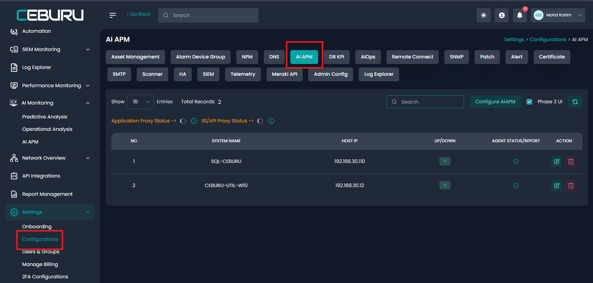This screenshot has height=283, width=593.
Task: Click the SIEM Monitoring sidebar icon
Action: pyautogui.click(x=14, y=49)
